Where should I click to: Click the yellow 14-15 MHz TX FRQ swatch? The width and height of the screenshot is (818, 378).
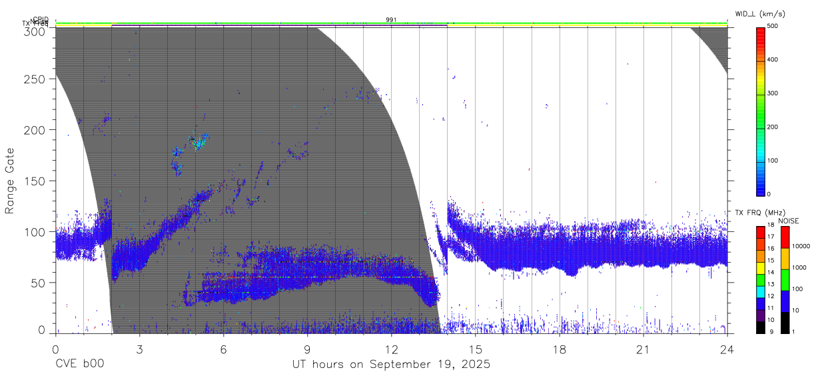[760, 267]
